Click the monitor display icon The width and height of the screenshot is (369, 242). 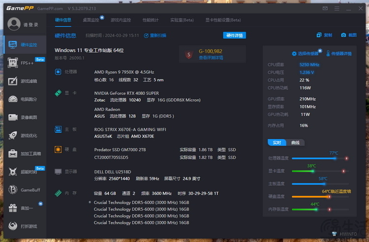(x=58, y=172)
